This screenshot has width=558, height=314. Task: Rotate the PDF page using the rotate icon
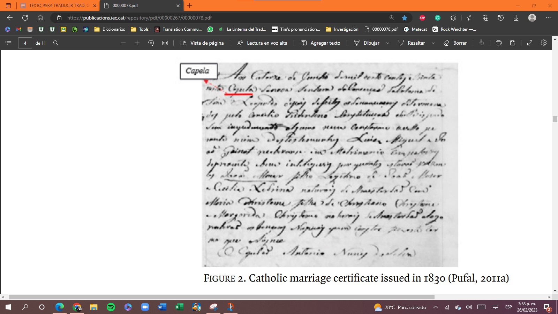click(x=151, y=43)
